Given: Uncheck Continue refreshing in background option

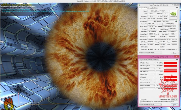Looking at the screenshot, I should [x=141, y=101].
